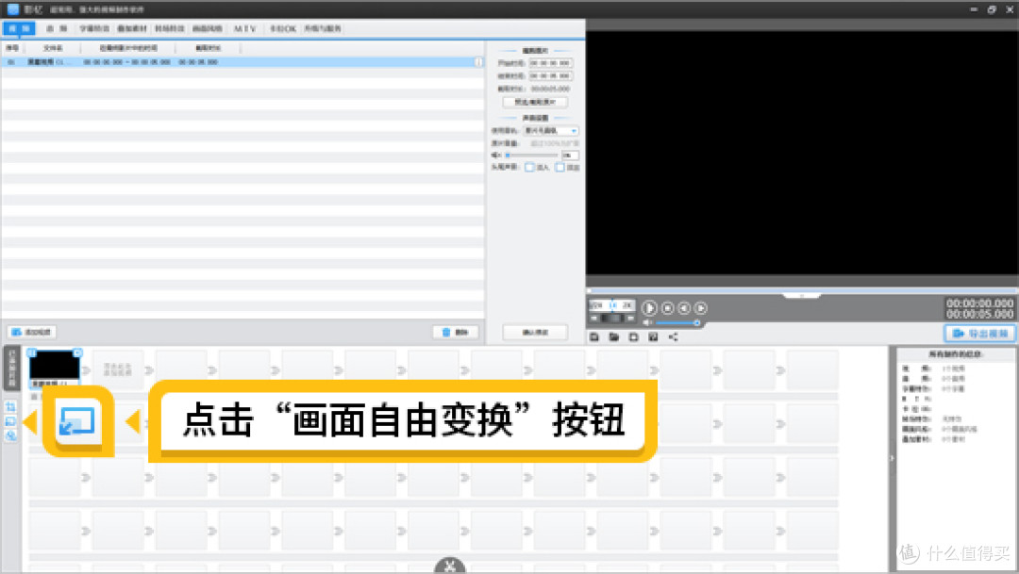1019x574 pixels.
Task: Click the 导出视频 export button
Action: 980,333
